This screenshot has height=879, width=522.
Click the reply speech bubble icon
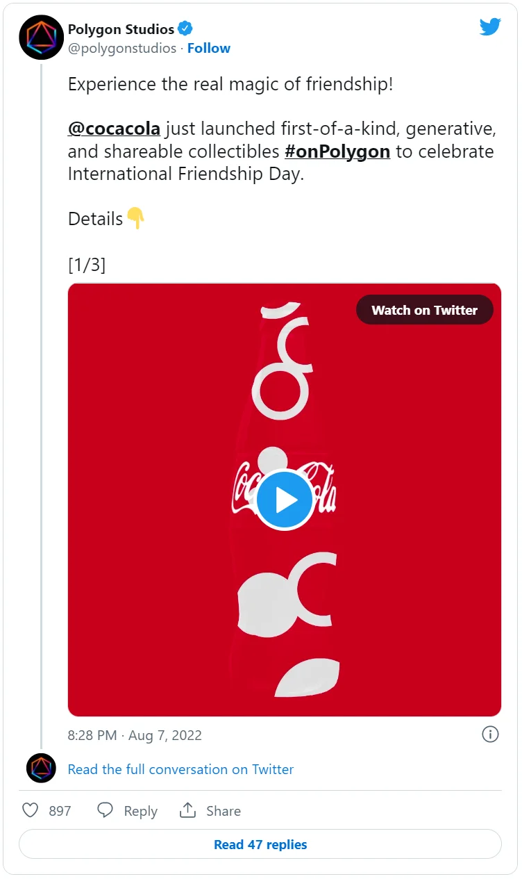106,810
